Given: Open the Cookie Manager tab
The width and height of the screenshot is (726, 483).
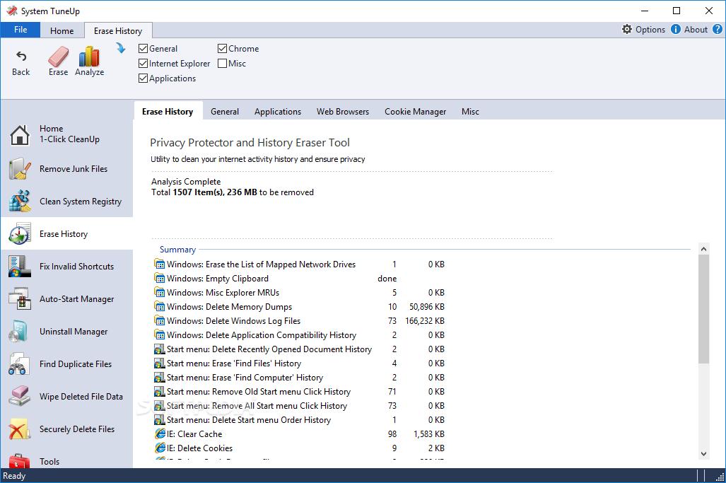Looking at the screenshot, I should point(416,112).
